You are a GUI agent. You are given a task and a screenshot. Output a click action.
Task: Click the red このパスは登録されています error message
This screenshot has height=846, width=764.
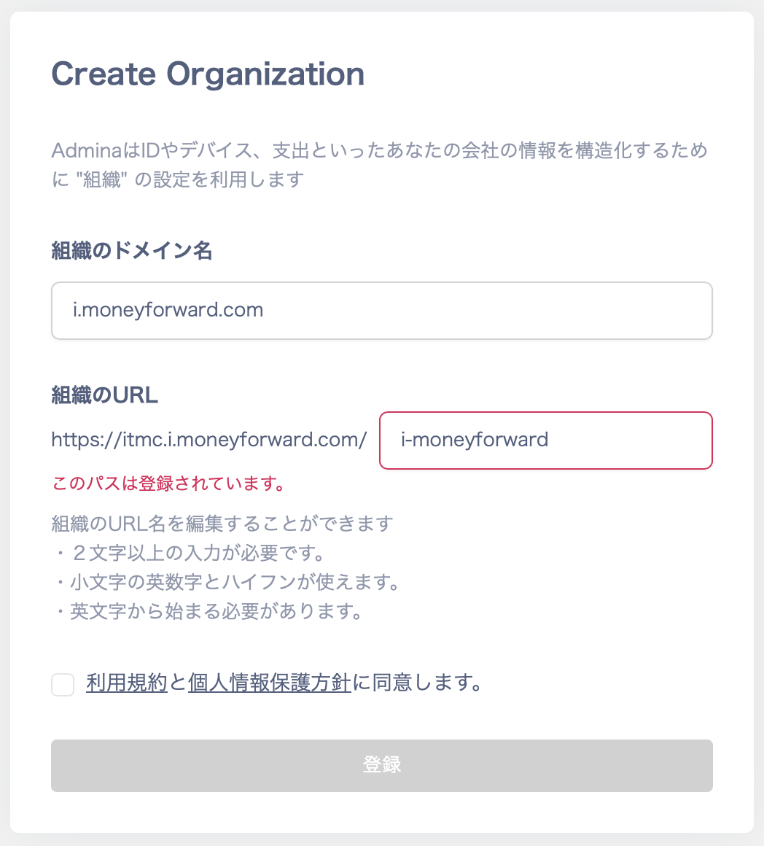(x=168, y=484)
